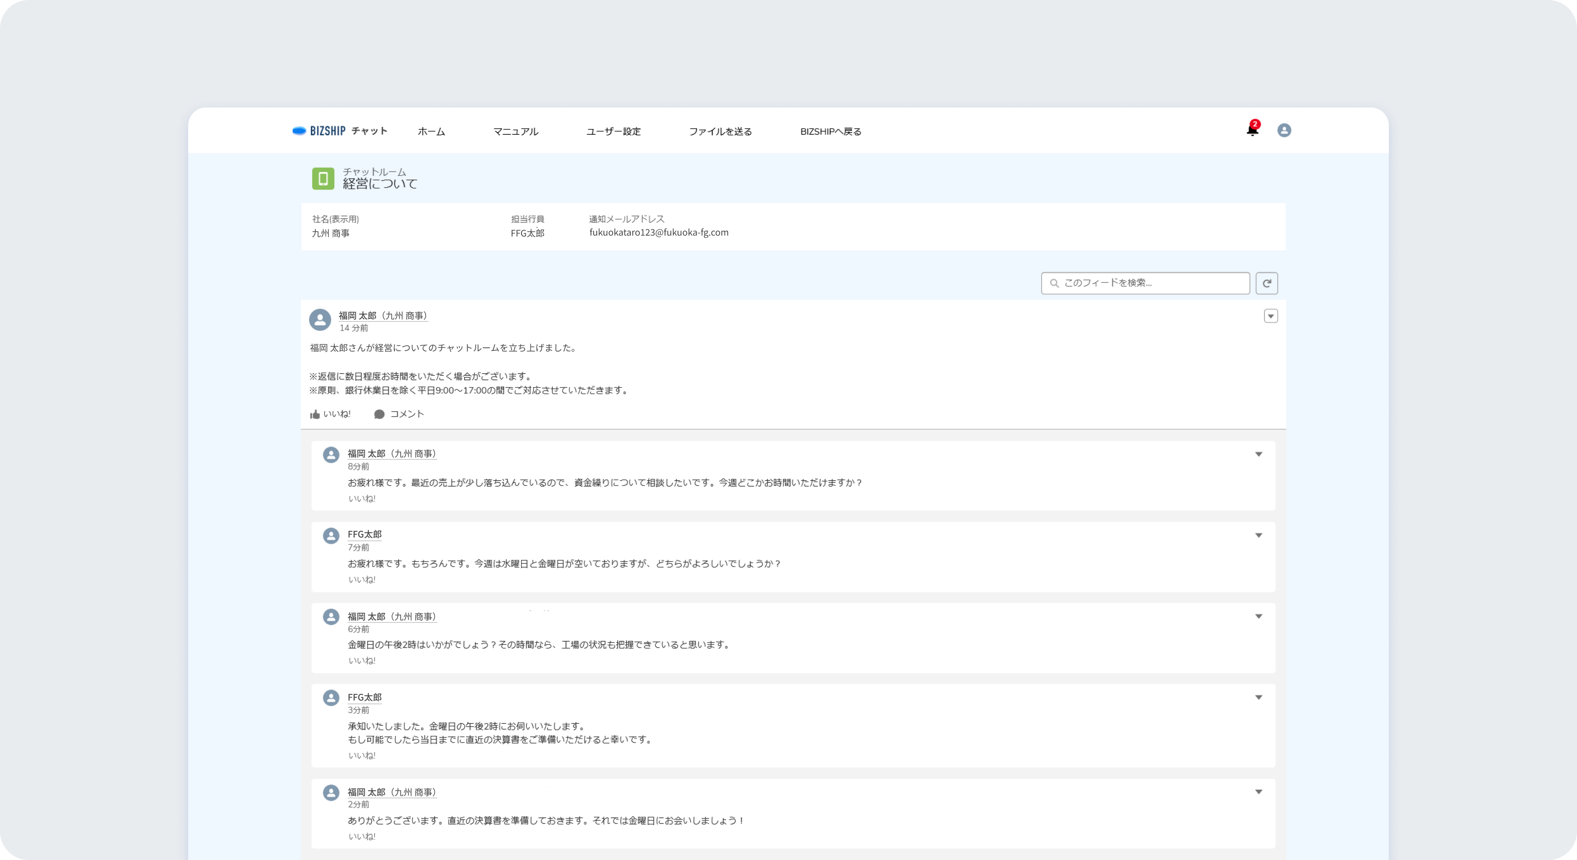This screenshot has width=1577, height=860.
Task: Like the chat room creation post
Action: (330, 414)
